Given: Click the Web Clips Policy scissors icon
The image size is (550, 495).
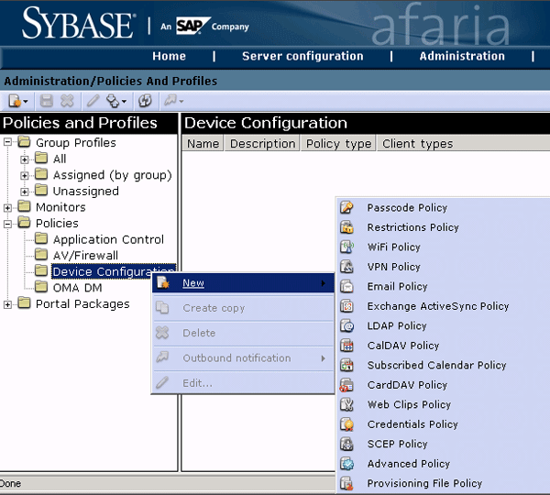Looking at the screenshot, I should (346, 405).
